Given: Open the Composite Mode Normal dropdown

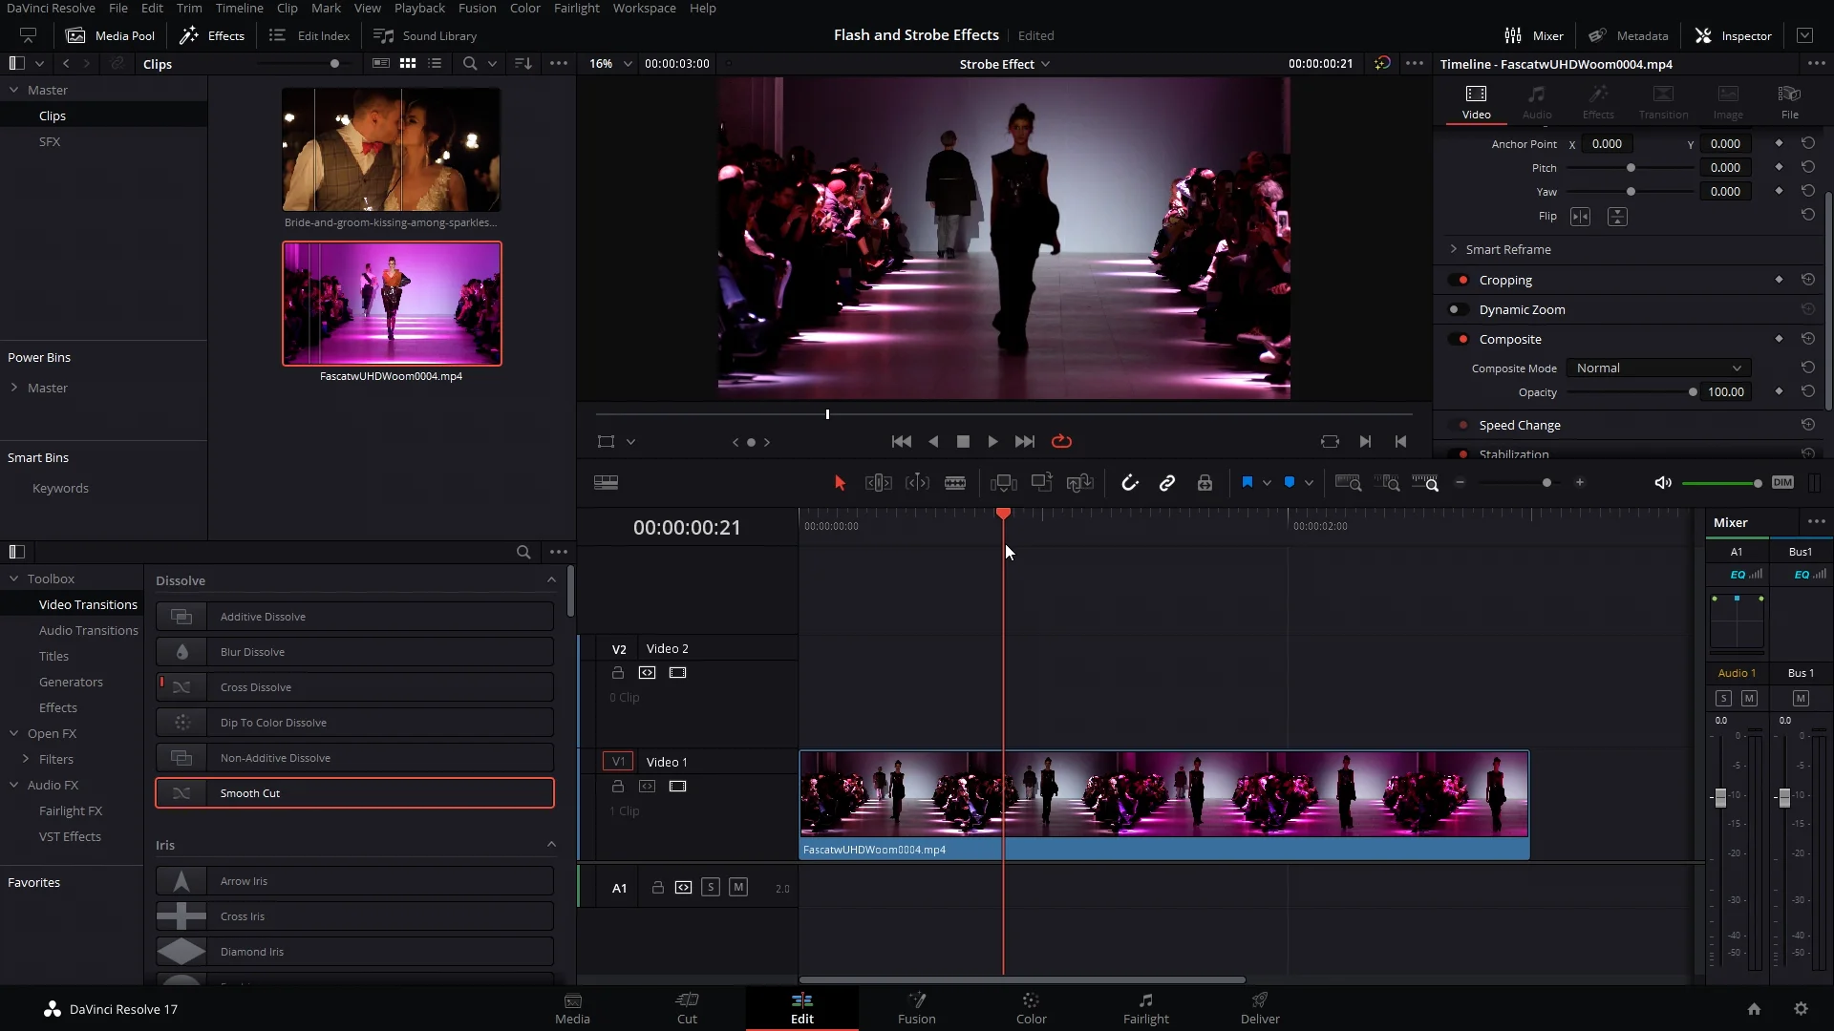Looking at the screenshot, I should pos(1658,368).
